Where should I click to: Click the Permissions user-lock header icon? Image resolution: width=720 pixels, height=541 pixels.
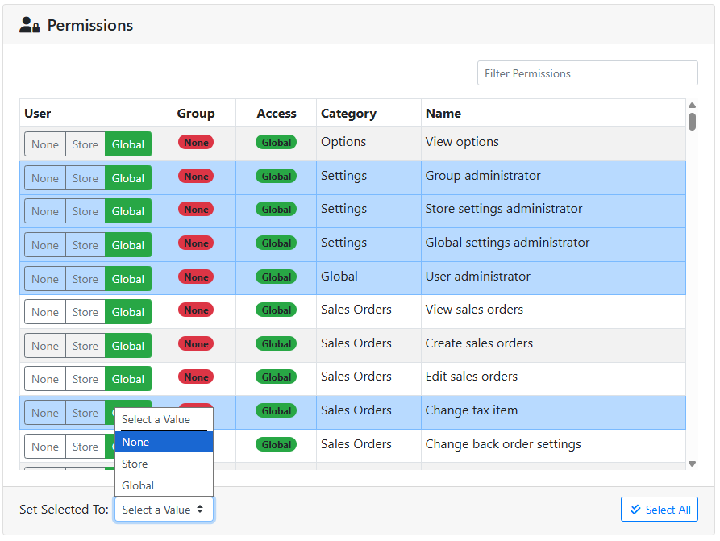click(30, 26)
